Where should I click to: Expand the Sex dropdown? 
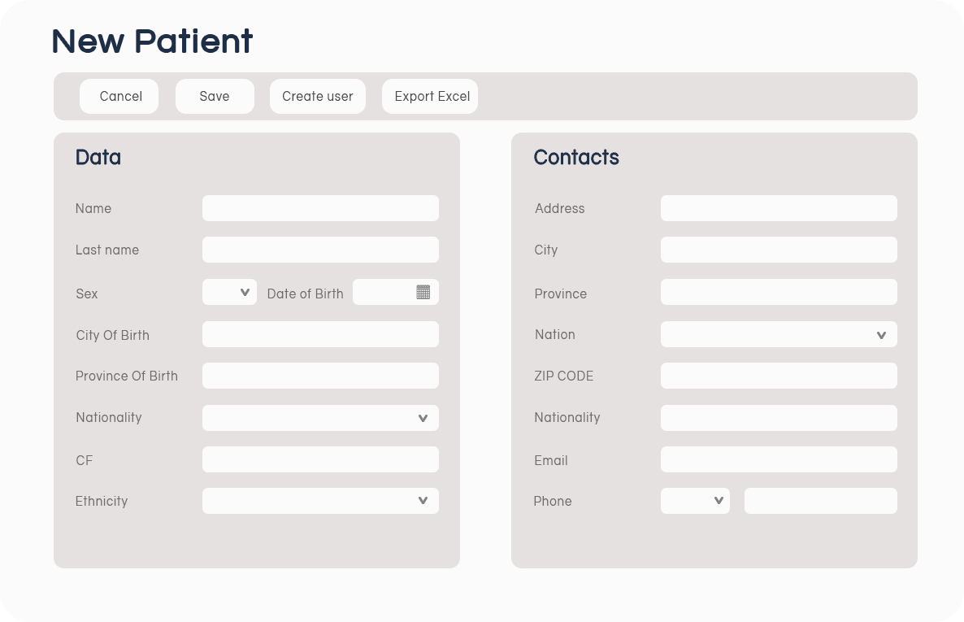tap(229, 293)
